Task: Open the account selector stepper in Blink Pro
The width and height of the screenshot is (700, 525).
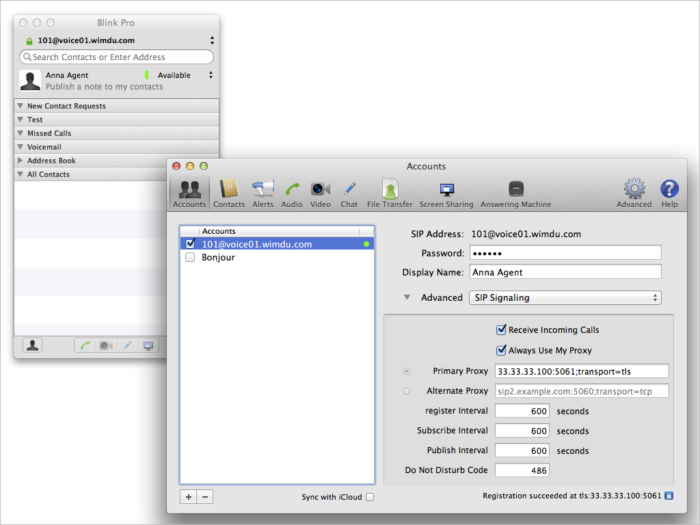Action: 212,40
